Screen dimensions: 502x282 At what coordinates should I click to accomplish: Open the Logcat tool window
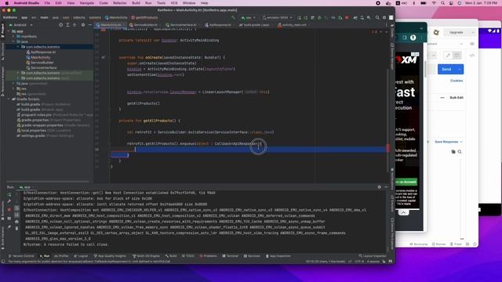(x=81, y=256)
